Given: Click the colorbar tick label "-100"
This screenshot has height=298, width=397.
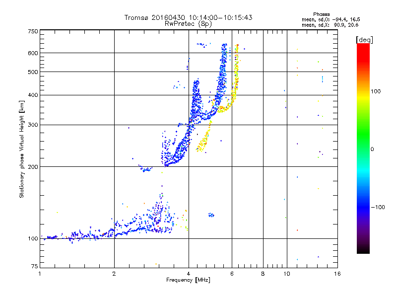Looking at the screenshot, I should [378, 207].
